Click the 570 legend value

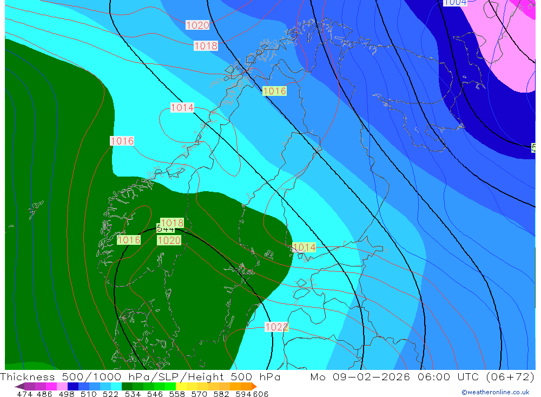[x=199, y=394]
